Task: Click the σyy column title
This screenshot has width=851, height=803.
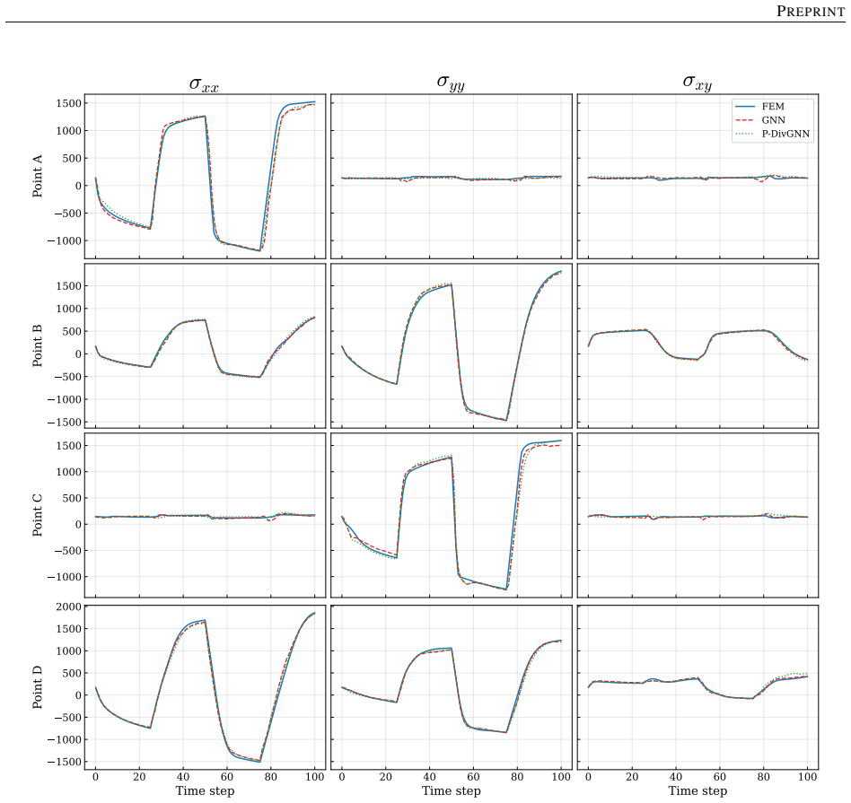Action: [x=451, y=83]
